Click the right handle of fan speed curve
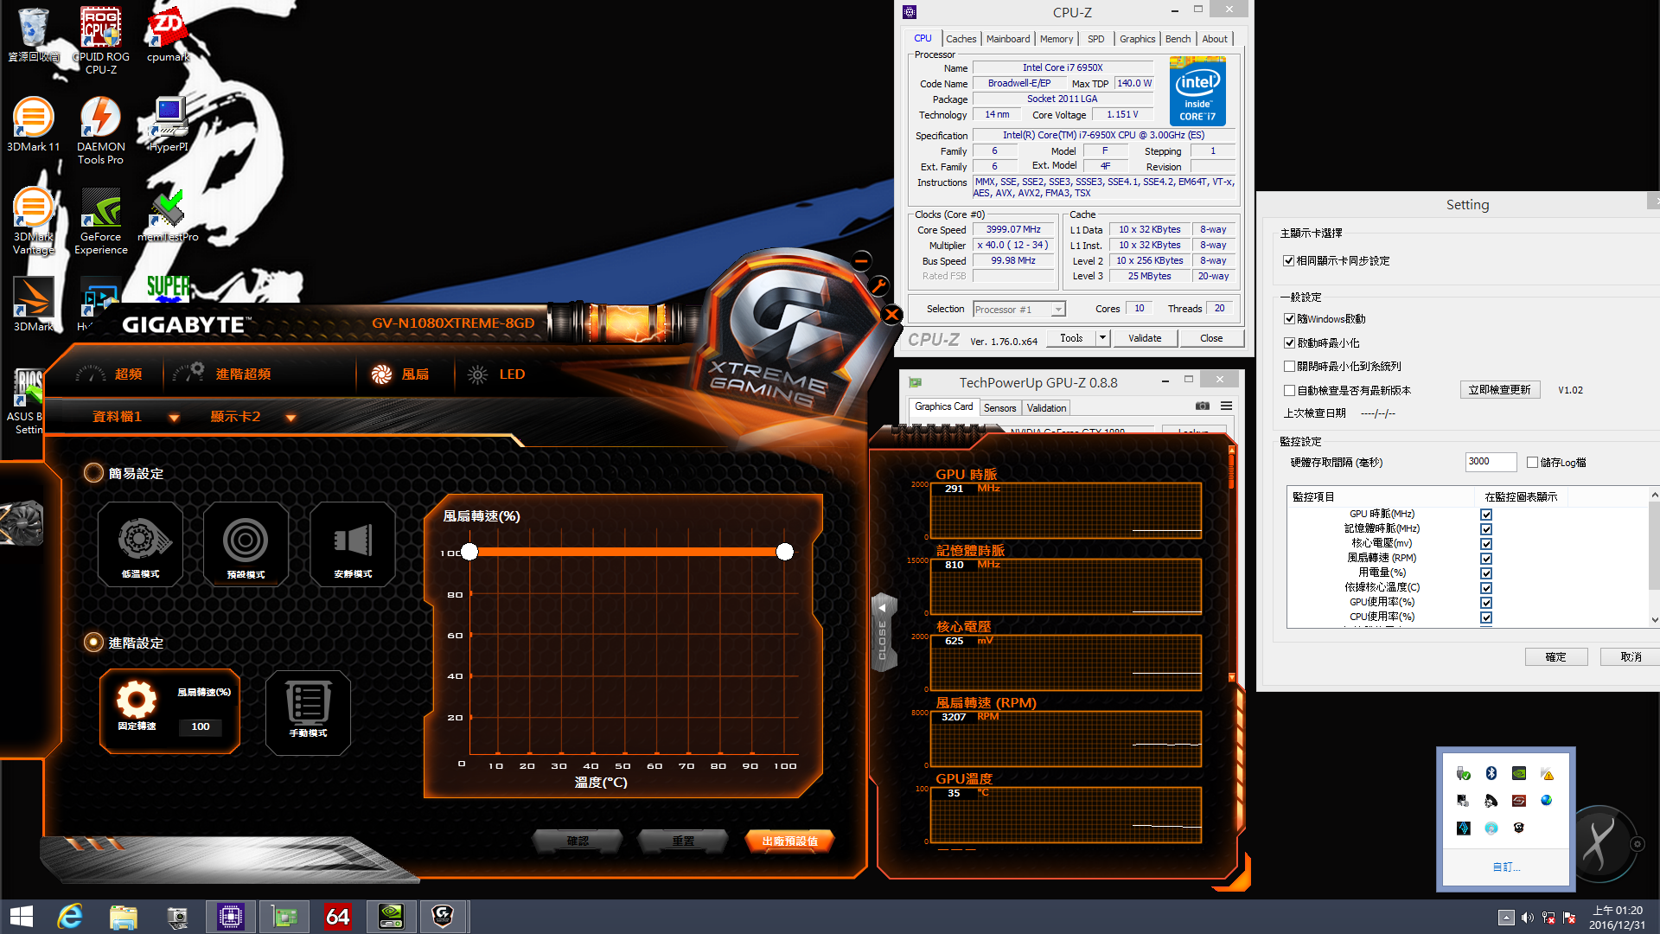This screenshot has height=934, width=1660. click(785, 552)
